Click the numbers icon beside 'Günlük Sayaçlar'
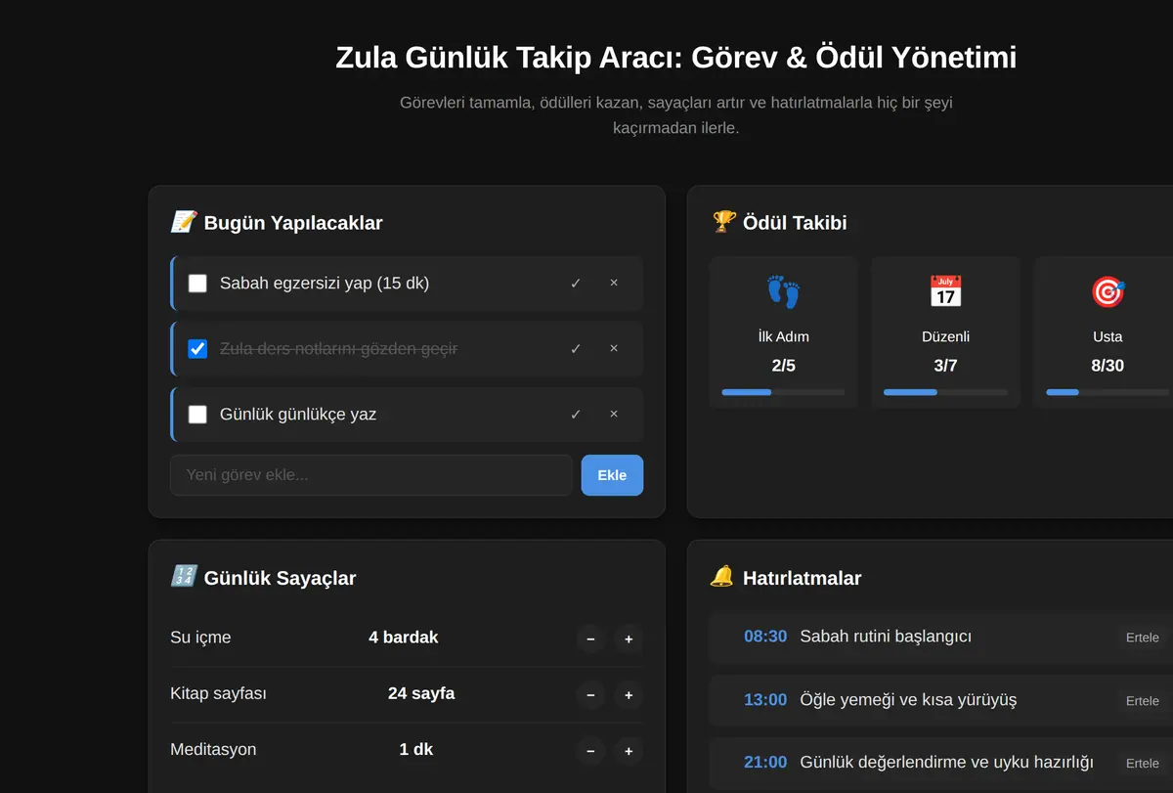Viewport: 1173px width, 793px height. (184, 577)
